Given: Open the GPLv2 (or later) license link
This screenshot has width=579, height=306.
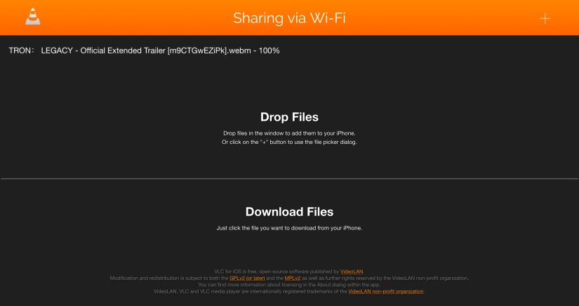Looking at the screenshot, I should click(x=247, y=278).
